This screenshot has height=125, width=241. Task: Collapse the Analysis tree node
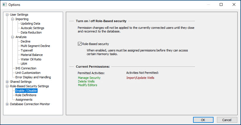[13, 37]
